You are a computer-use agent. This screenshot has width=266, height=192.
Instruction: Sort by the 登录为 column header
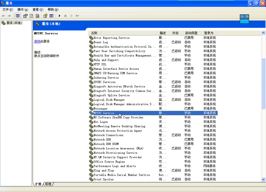pyautogui.click(x=209, y=33)
